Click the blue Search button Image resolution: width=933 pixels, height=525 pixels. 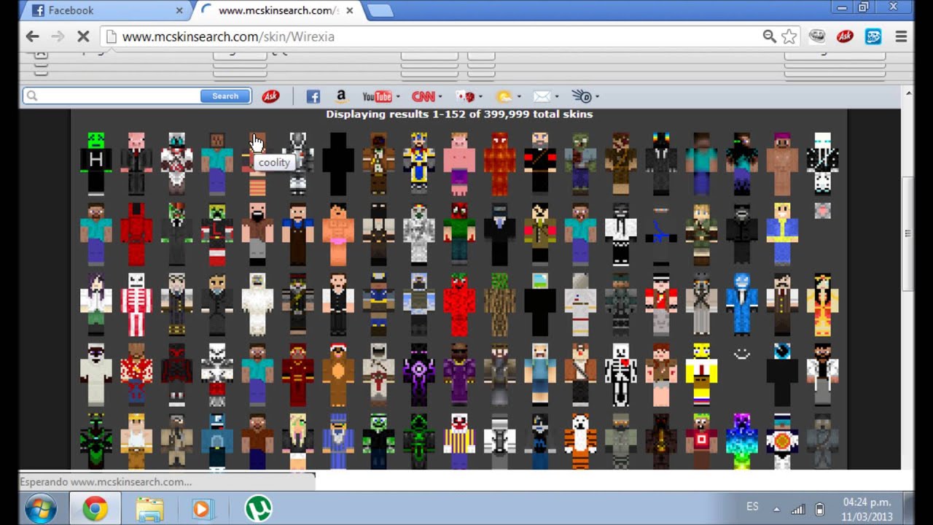(225, 96)
